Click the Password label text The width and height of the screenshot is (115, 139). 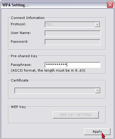point(19,42)
